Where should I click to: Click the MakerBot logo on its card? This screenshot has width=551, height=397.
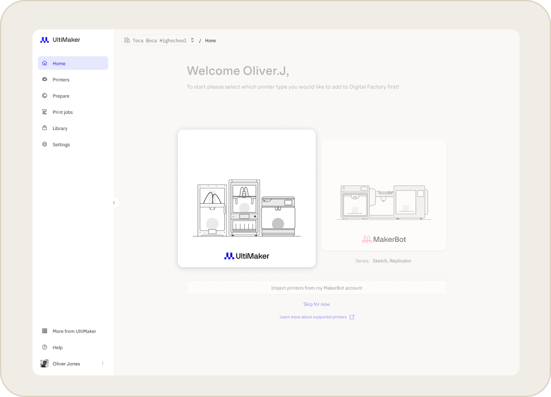tap(384, 239)
